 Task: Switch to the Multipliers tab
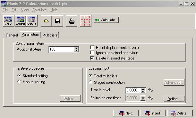(50, 35)
